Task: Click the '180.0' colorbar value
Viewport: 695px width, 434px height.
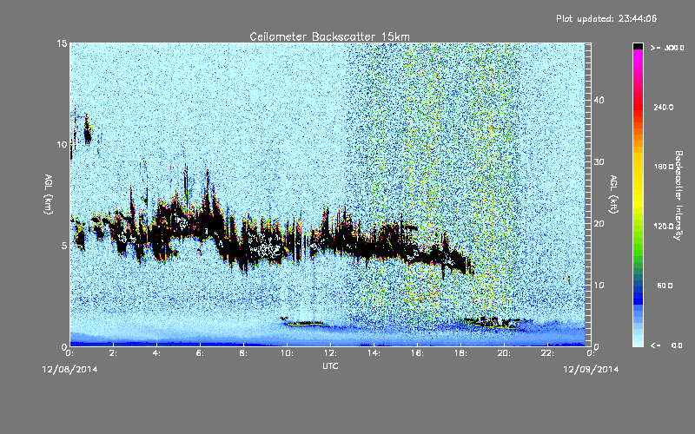Action: (664, 167)
